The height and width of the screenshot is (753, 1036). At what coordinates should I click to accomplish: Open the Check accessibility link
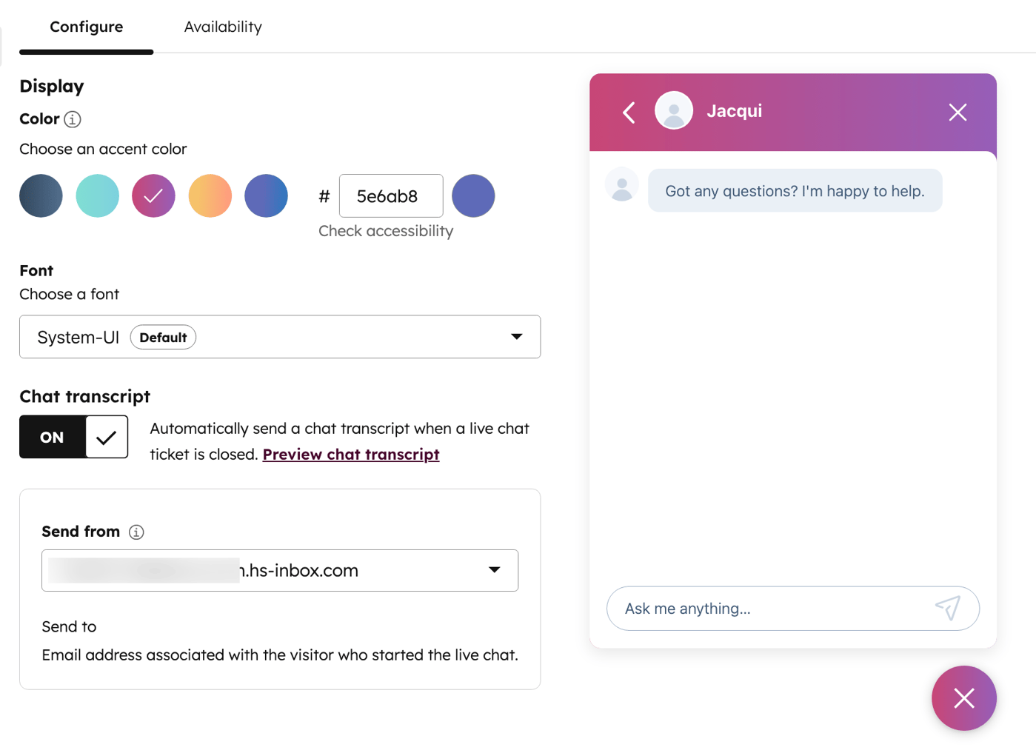(385, 231)
